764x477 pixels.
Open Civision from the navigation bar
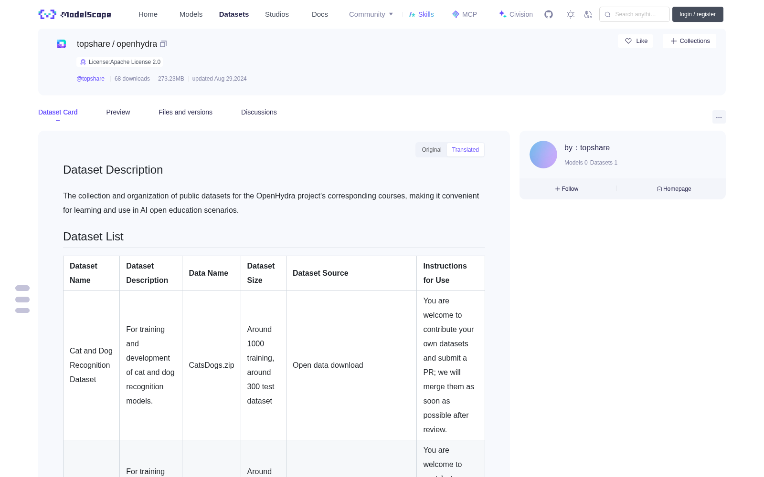516,14
